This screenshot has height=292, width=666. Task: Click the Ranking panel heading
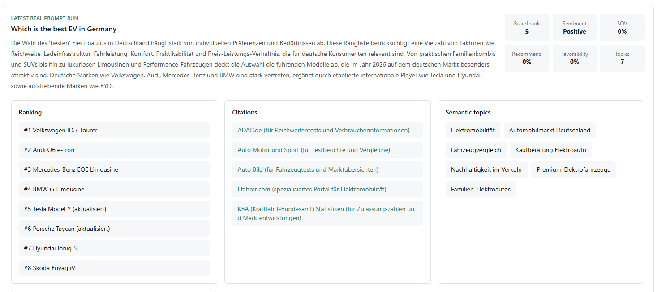(30, 113)
